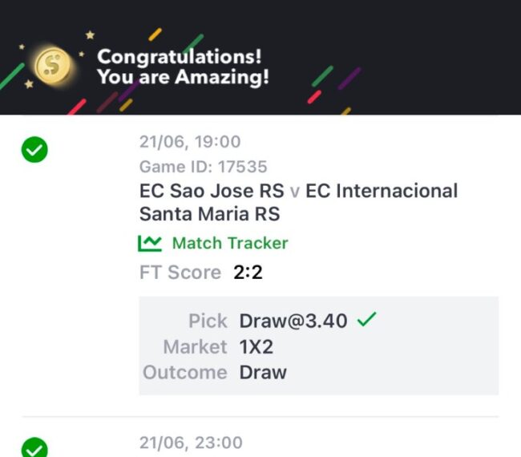Click green won checkmark for Sao Jose game
Screen dimensions: 521x457
[34, 150]
